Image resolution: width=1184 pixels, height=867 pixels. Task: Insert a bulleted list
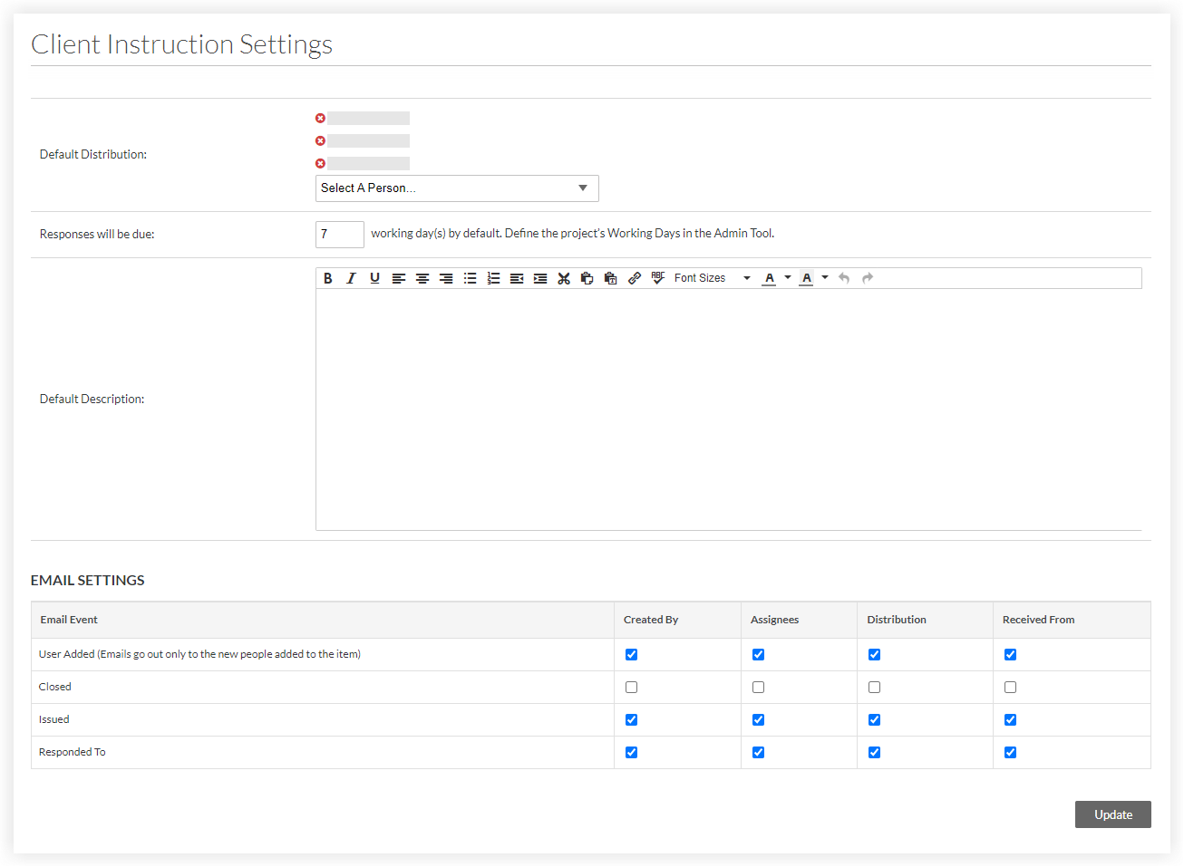[470, 278]
